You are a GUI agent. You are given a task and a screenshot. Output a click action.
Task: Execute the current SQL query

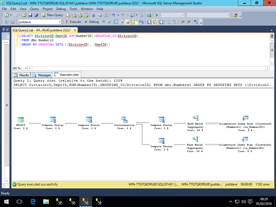(73, 22)
